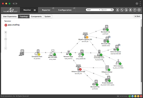Image resolution: width=143 pixels, height=98 pixels.
Task: Click the browser back arrow
Action: pyautogui.click(x=13, y=4)
